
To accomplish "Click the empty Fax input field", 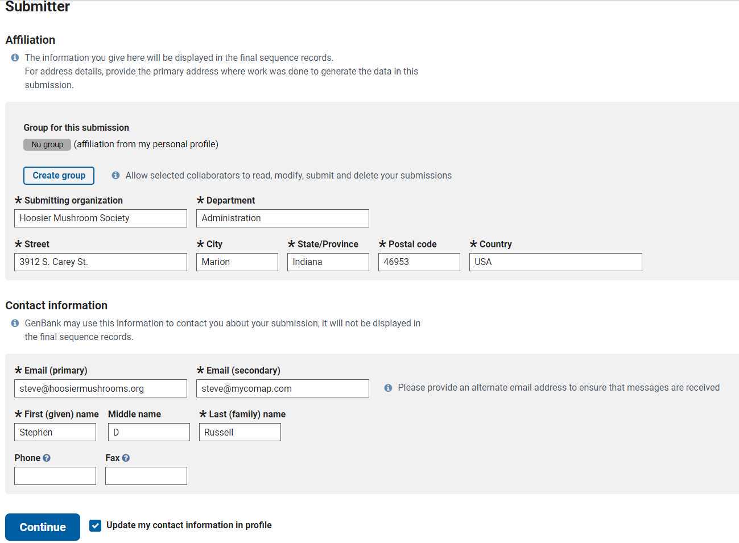I will point(146,476).
